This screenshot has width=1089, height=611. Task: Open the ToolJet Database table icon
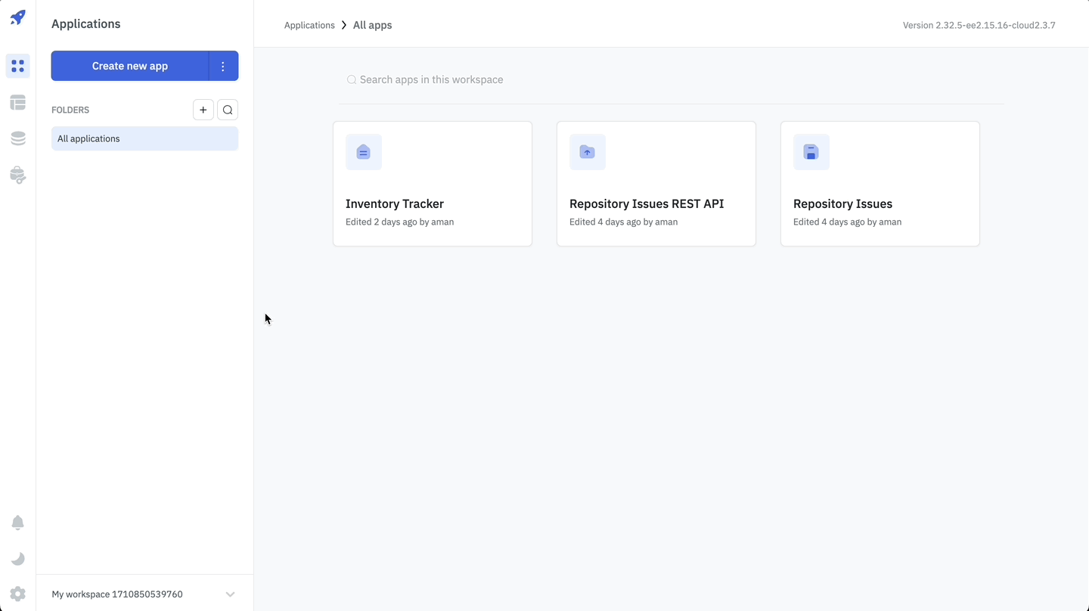(18, 102)
